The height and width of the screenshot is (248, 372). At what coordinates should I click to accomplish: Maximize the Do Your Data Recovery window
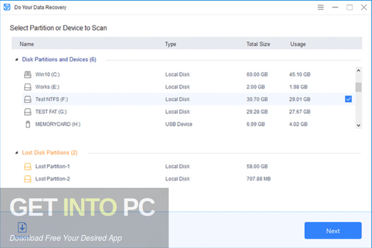coord(349,7)
